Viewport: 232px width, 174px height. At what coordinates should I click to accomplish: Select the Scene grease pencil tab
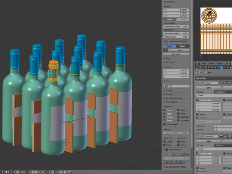click(x=170, y=46)
